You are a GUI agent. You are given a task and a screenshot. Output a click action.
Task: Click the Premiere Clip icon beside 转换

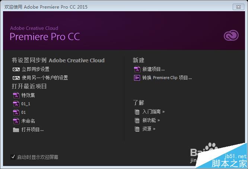(137, 78)
